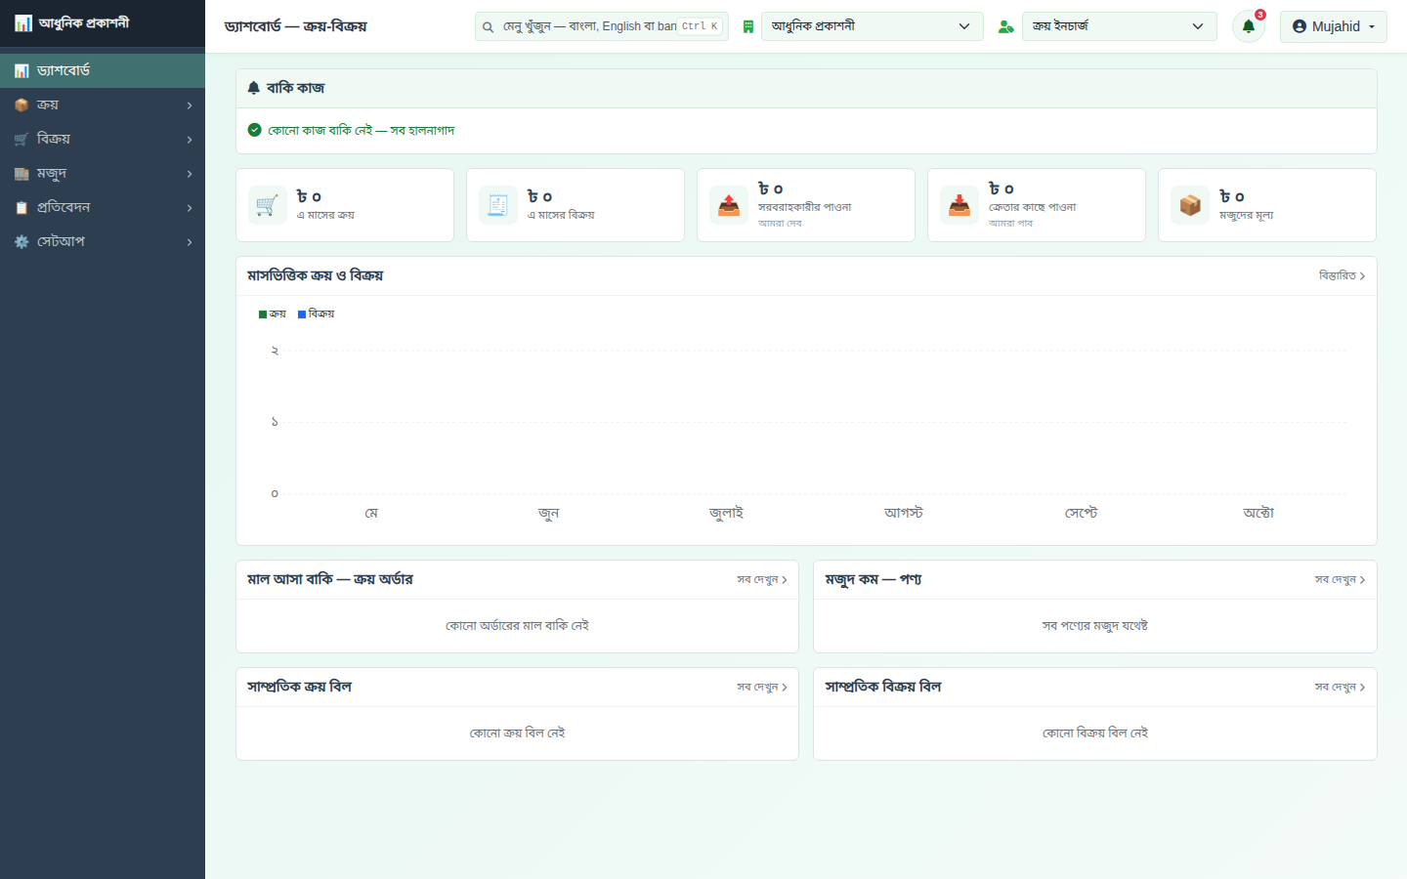Viewport: 1407px width, 879px height.
Task: Click the বিস্তারিত link on the monthly chart
Action: coord(1342,276)
